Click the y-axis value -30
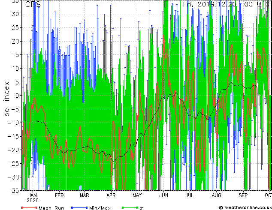The image size is (272, 210). click(13, 177)
